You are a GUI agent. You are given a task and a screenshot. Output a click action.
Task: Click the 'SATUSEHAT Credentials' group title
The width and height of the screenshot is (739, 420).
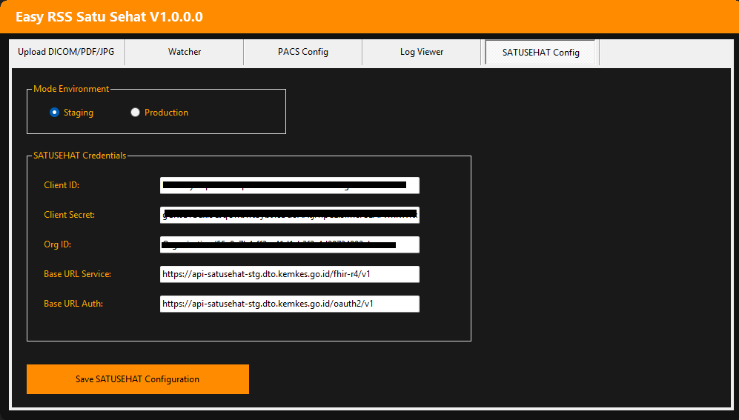(79, 156)
